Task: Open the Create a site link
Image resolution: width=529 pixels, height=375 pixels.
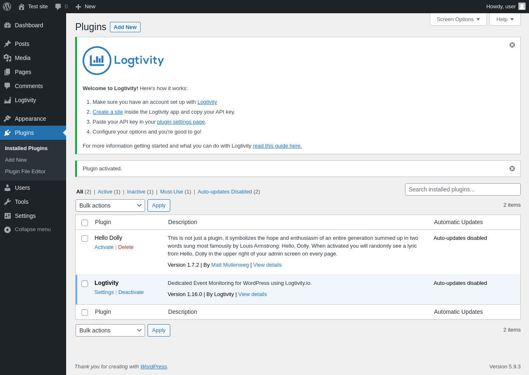Action: tap(108, 112)
